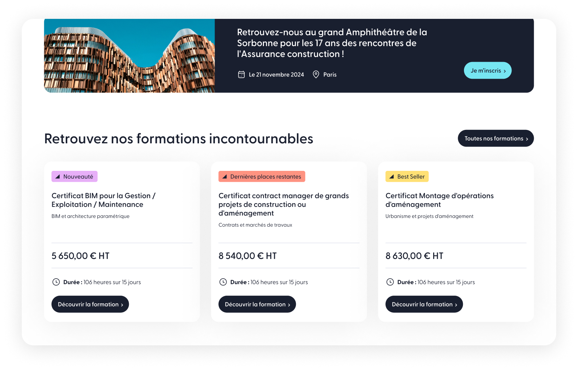Click the building photo in the event banner
The height and width of the screenshot is (370, 578).
coord(129,56)
